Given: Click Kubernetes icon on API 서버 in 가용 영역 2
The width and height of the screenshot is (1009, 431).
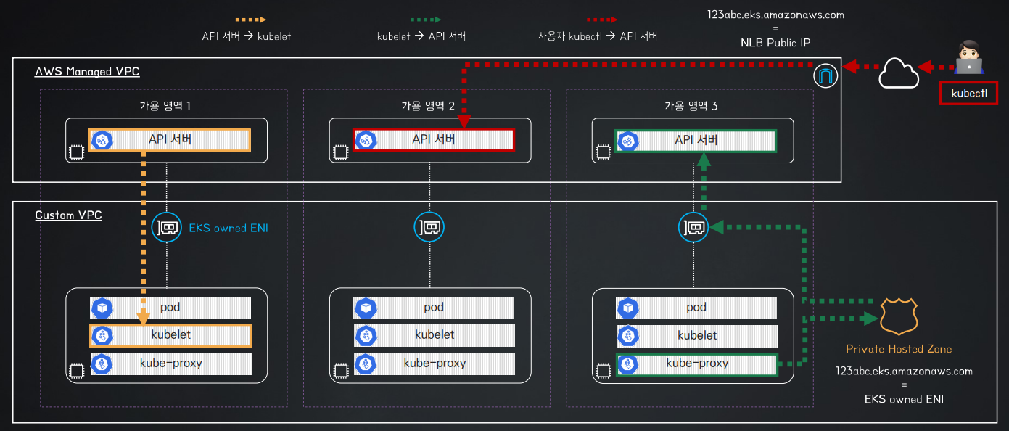Looking at the screenshot, I should tap(365, 139).
